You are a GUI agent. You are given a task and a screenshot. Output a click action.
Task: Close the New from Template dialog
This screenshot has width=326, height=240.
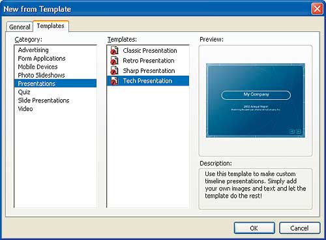coord(317,9)
